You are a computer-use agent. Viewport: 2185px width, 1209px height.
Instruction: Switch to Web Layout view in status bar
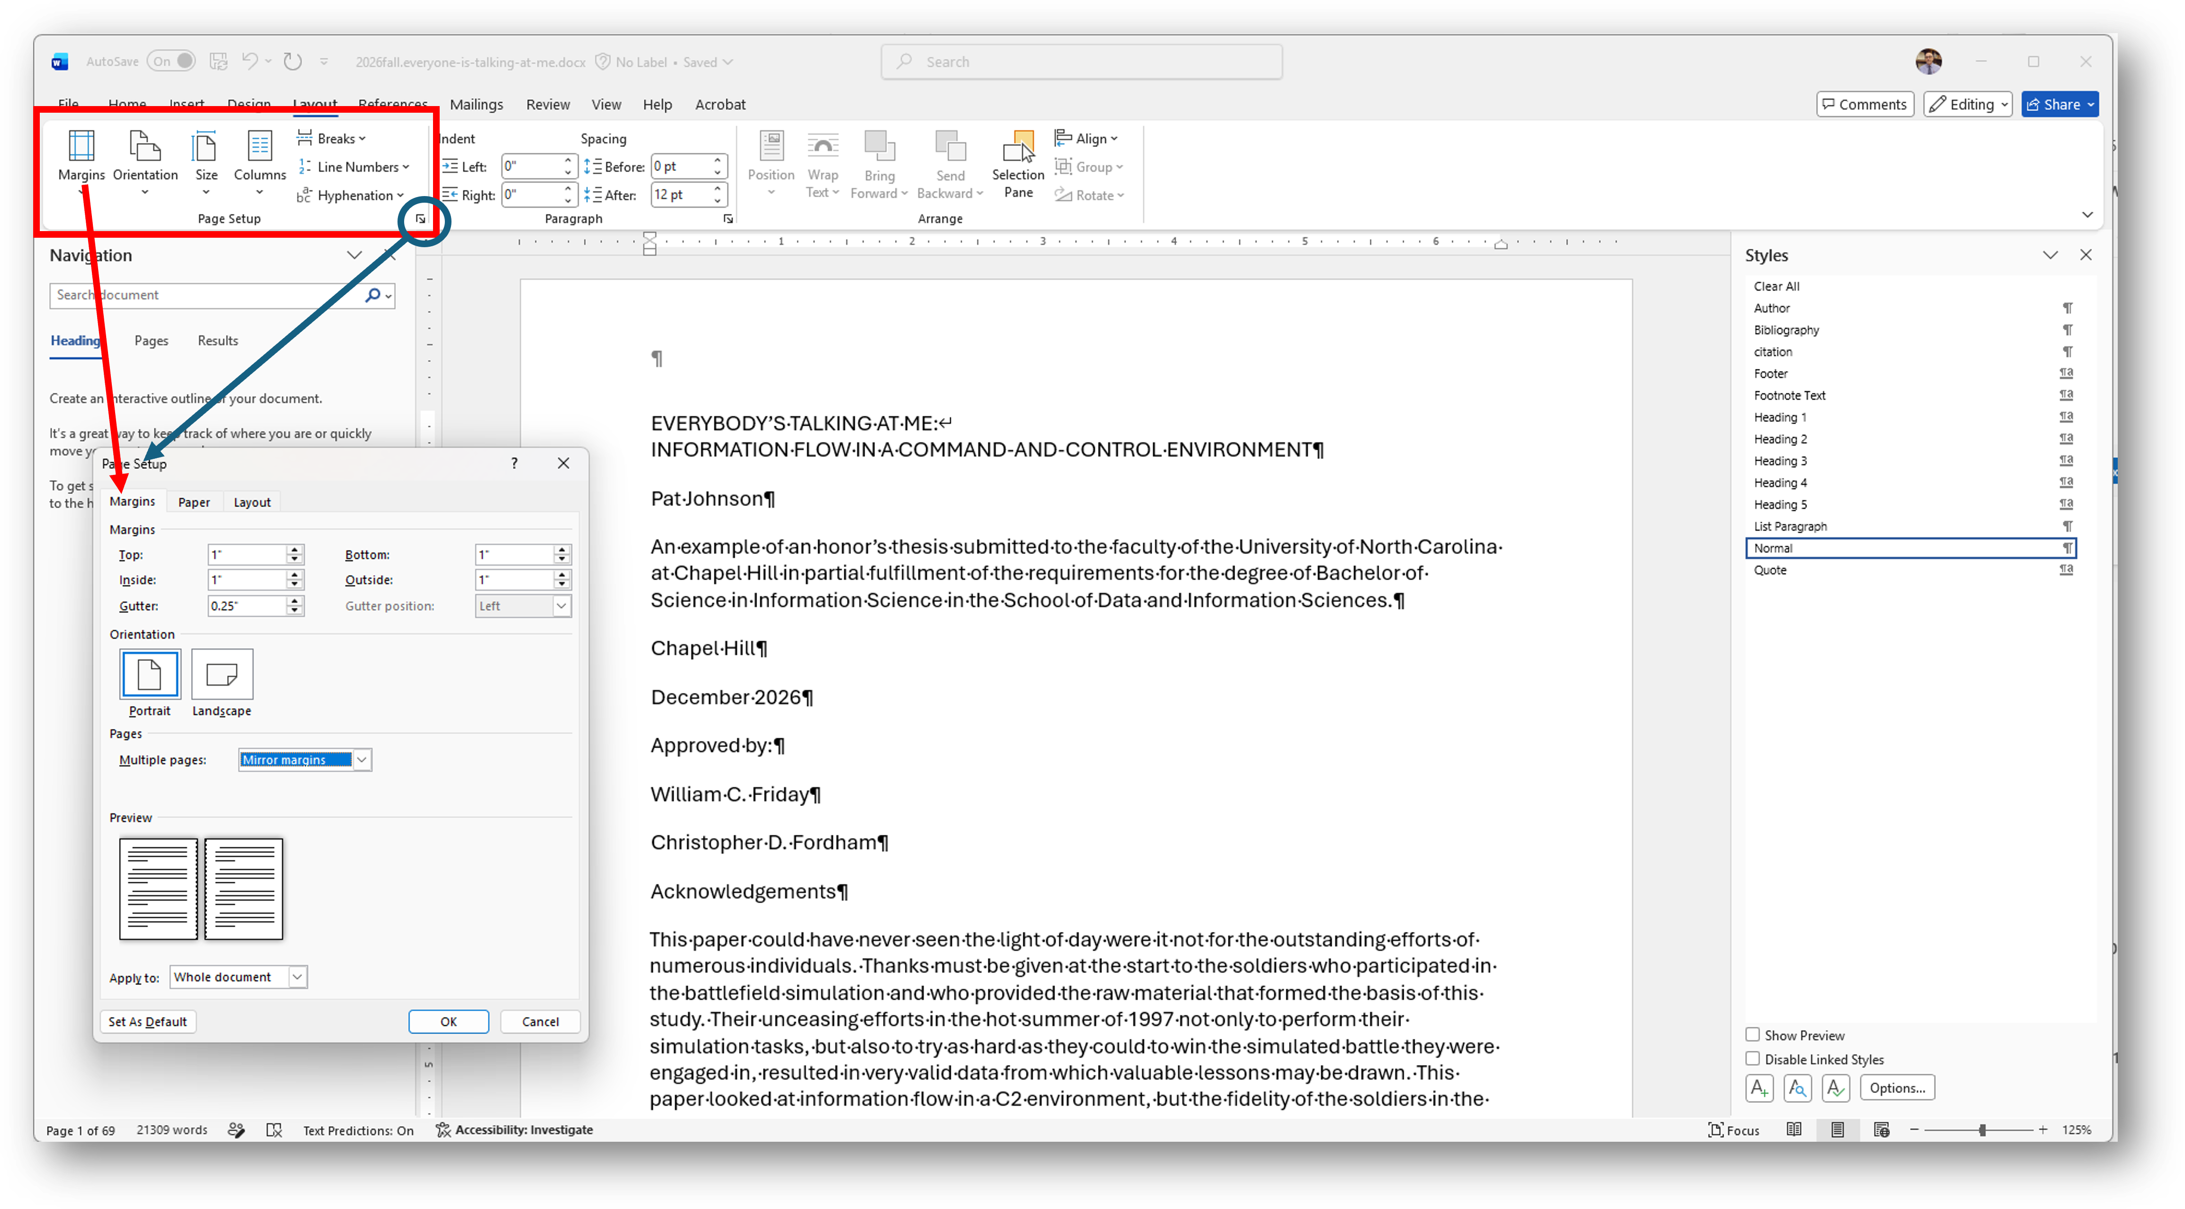(1880, 1129)
